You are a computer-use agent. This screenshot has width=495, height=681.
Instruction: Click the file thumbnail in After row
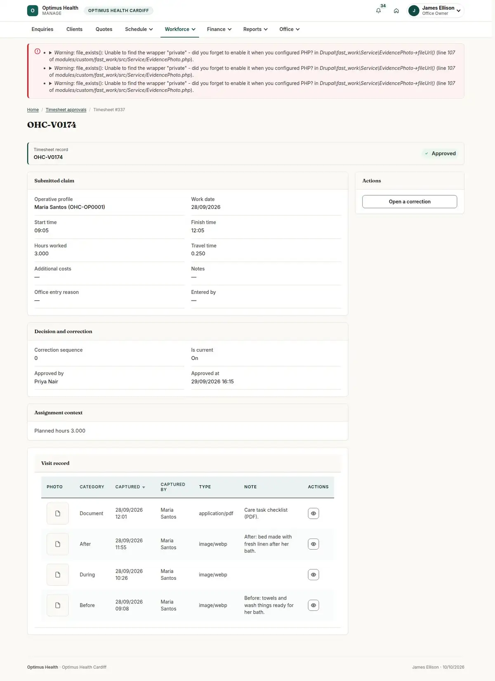coord(58,544)
